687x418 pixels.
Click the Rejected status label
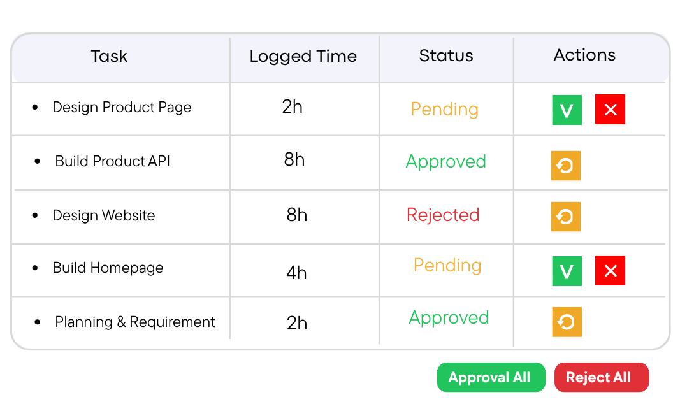coord(443,215)
